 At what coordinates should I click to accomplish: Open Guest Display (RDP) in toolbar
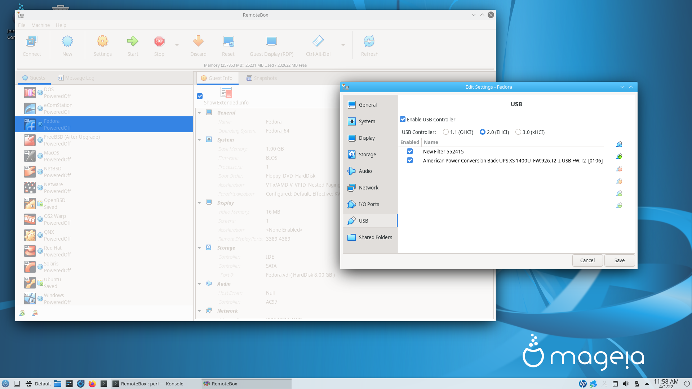[x=271, y=45]
